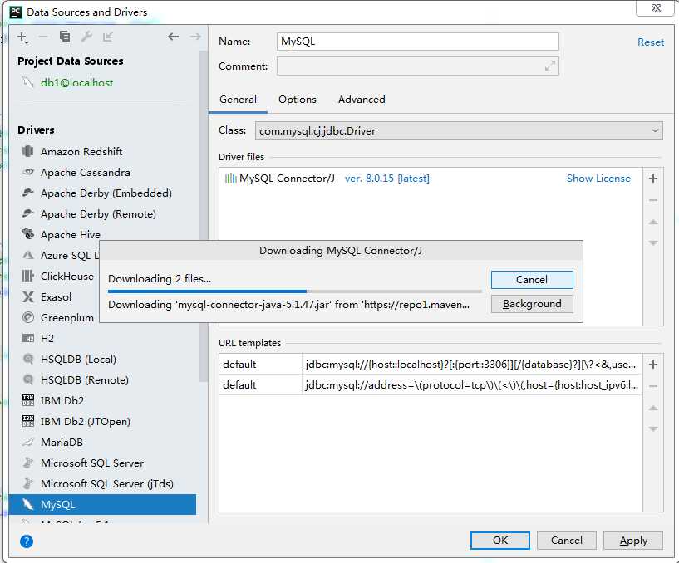Move URL template up
This screenshot has height=563, width=679.
[x=653, y=408]
